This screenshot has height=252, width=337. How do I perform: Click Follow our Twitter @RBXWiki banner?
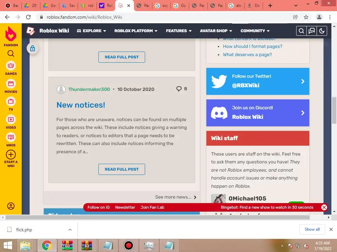pos(258,81)
